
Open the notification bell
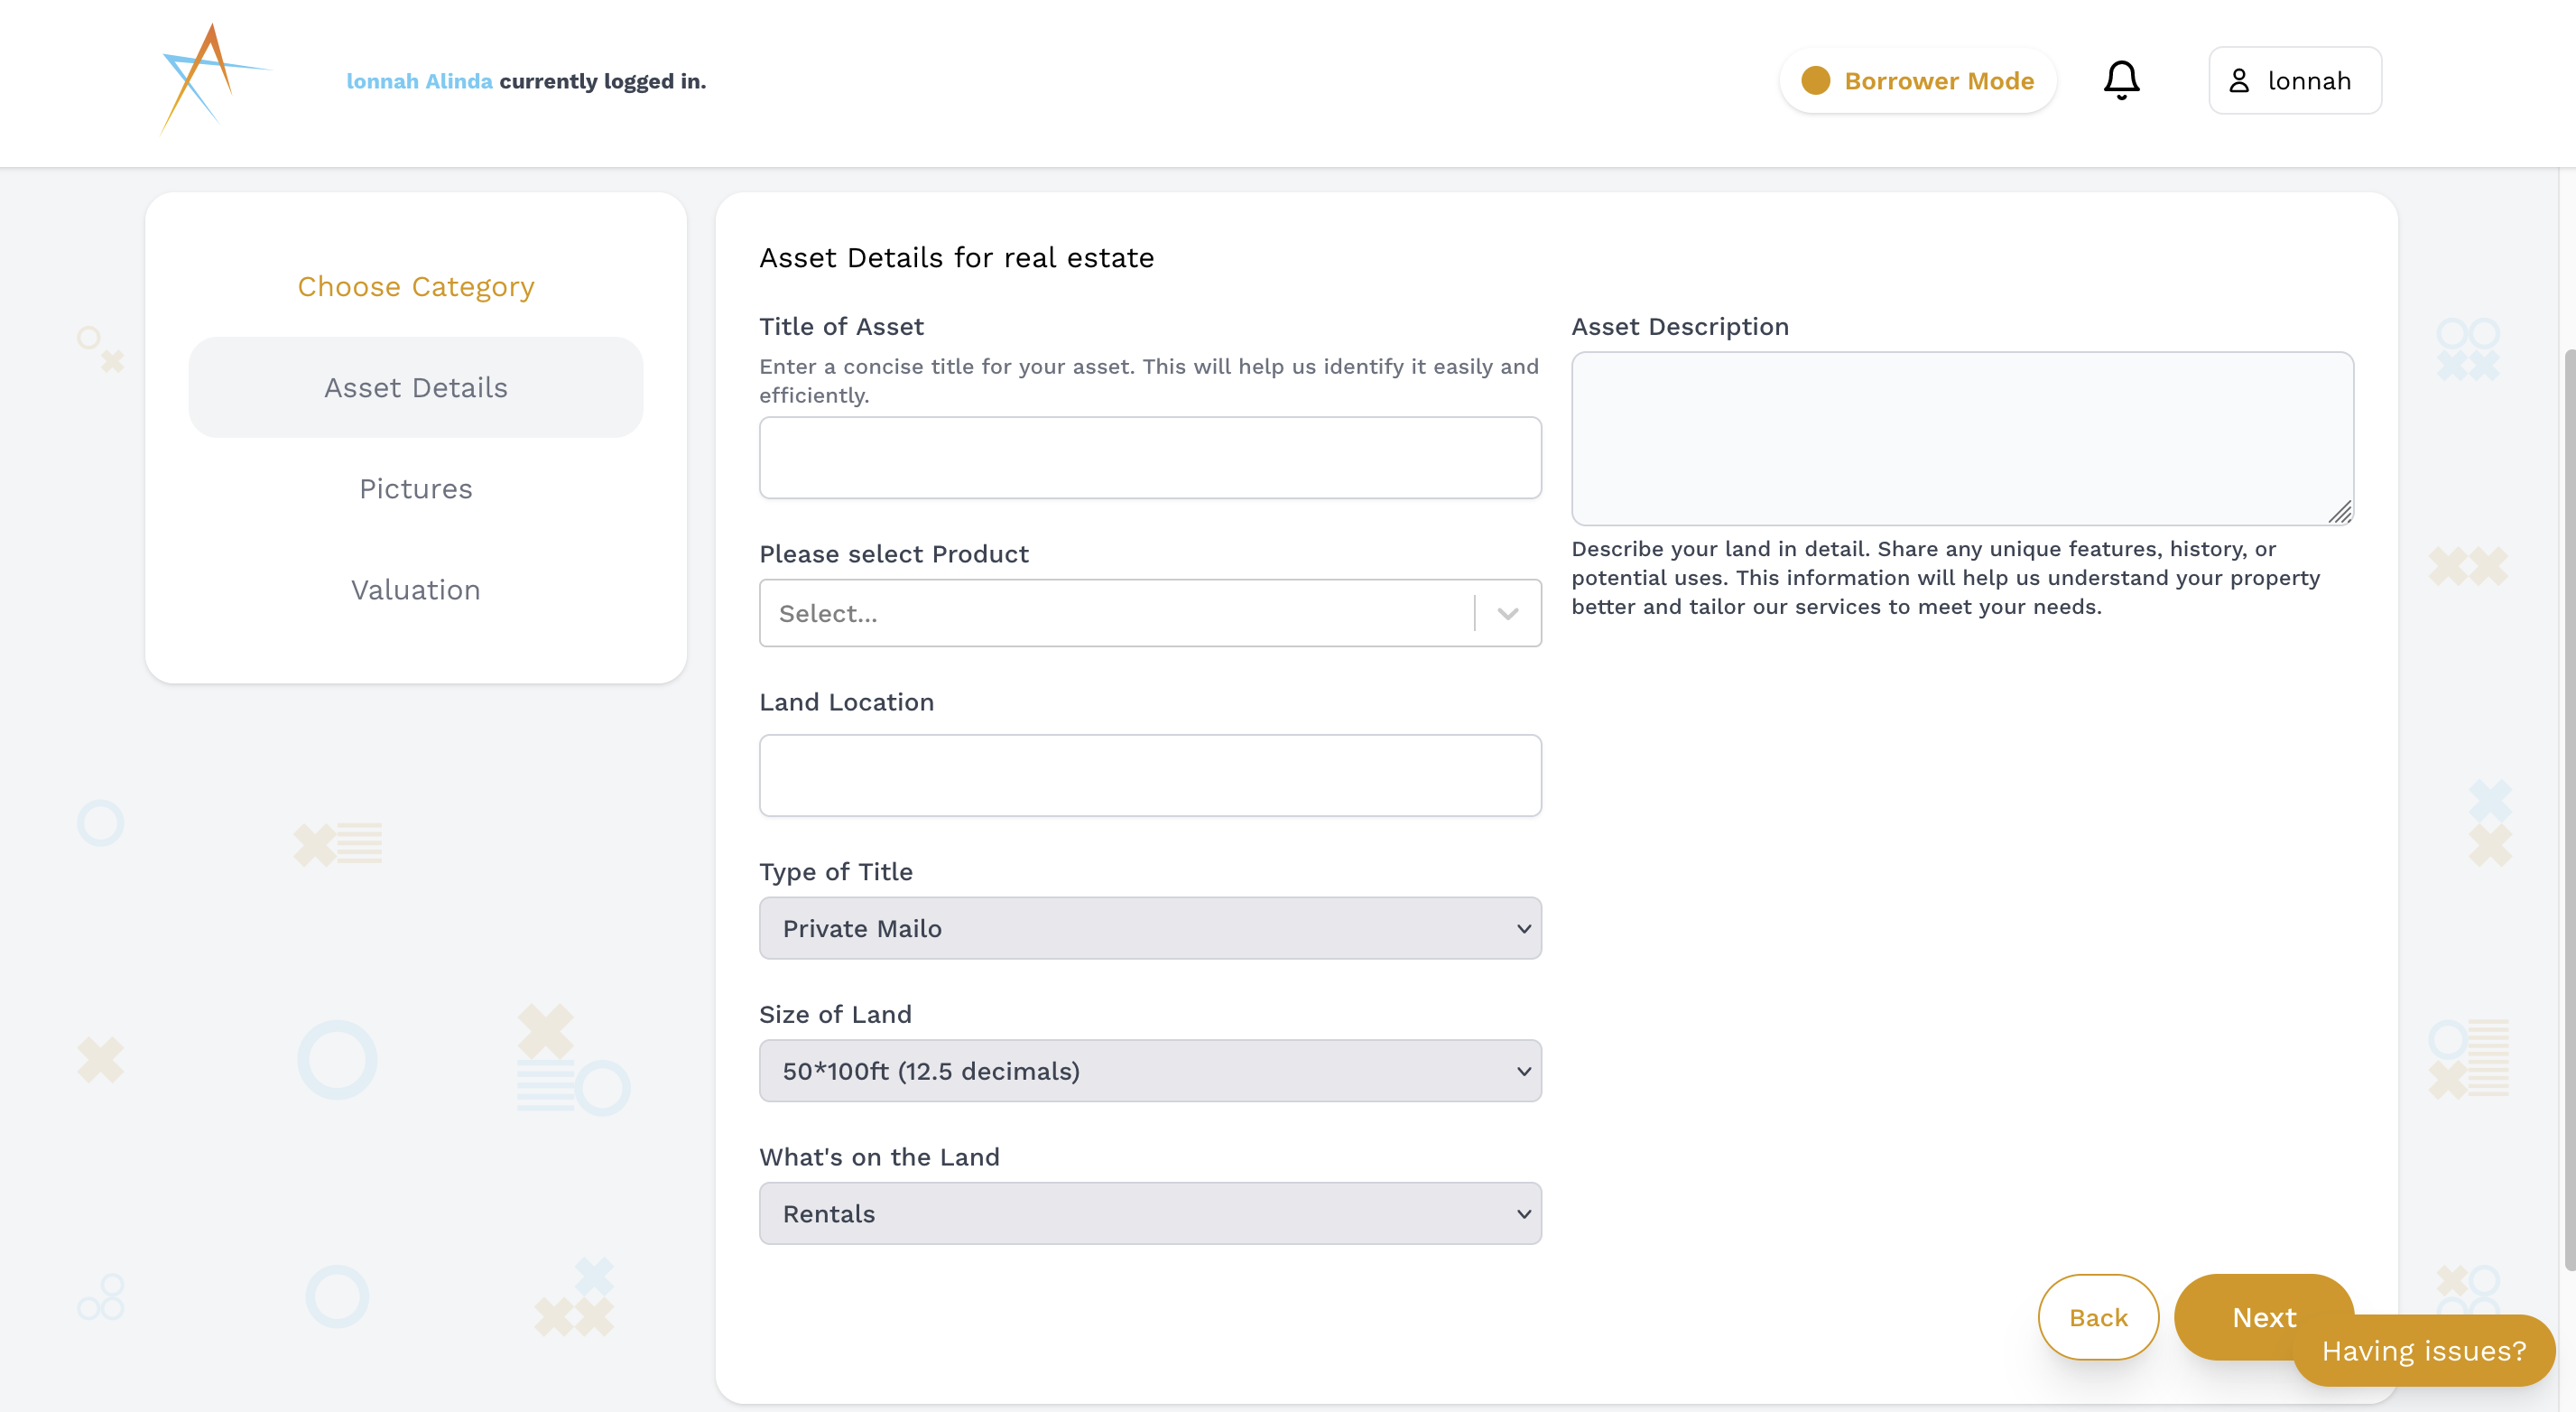coord(2122,80)
